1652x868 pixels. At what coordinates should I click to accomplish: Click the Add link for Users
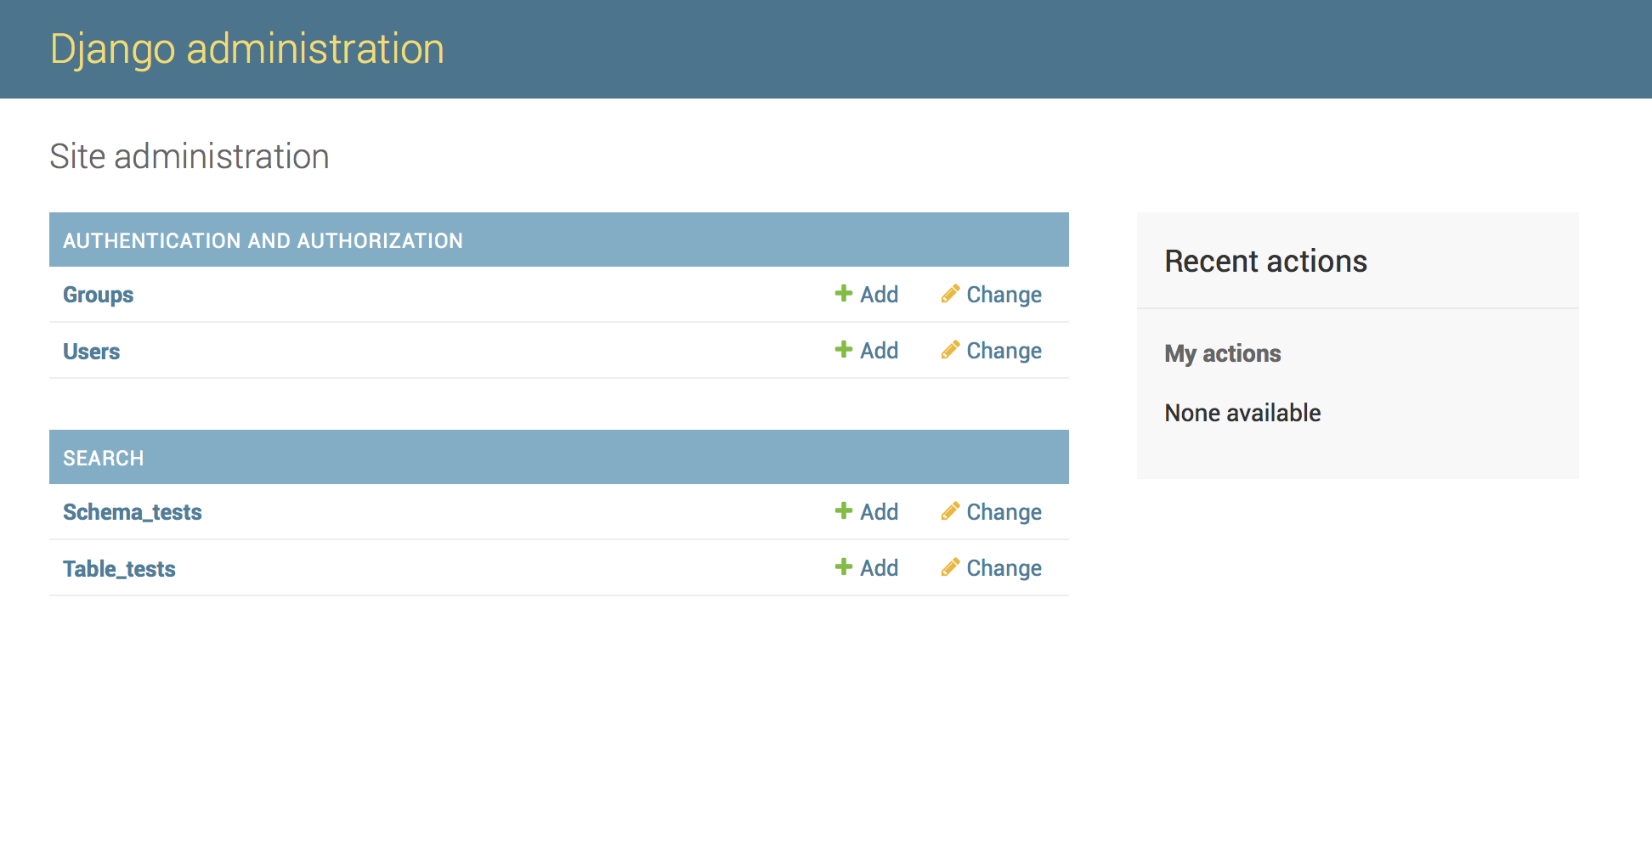[x=879, y=350]
